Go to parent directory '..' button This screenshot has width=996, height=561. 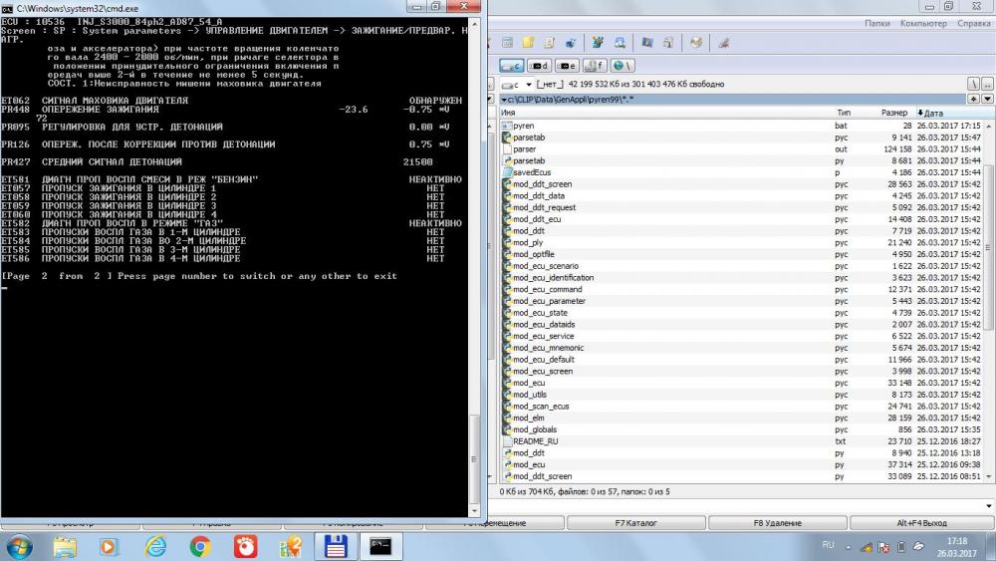coord(987,84)
